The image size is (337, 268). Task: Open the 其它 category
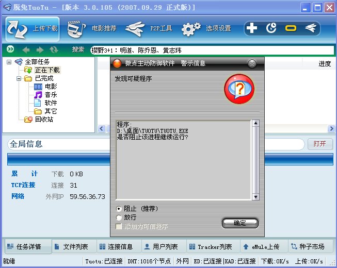[51, 111]
